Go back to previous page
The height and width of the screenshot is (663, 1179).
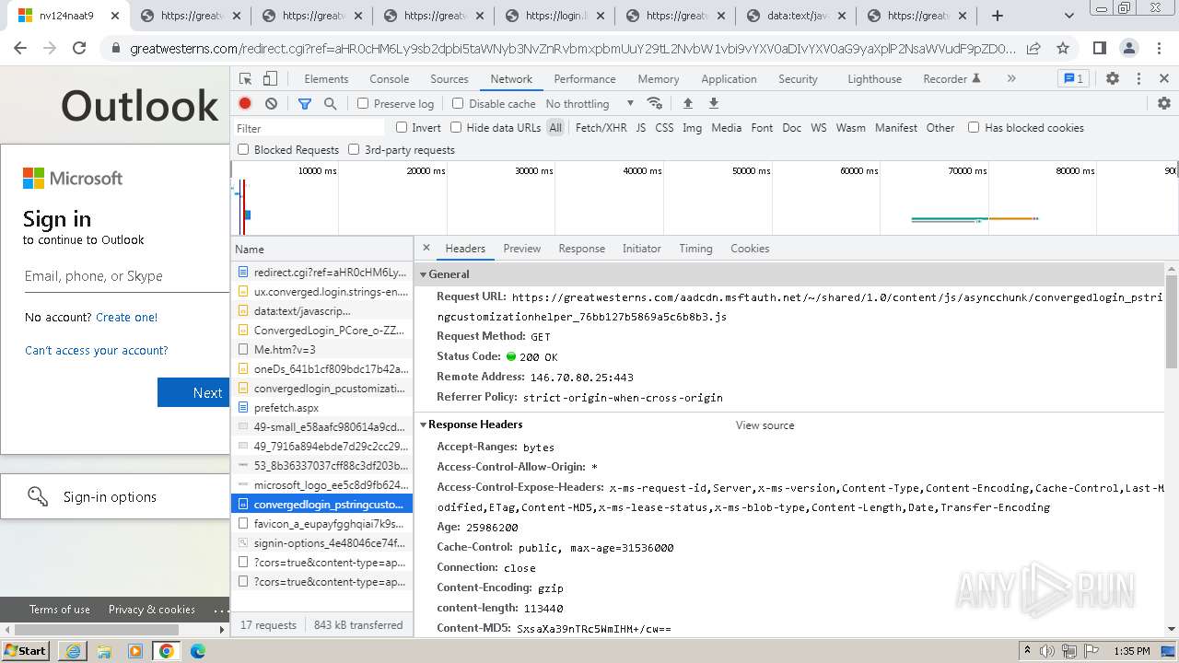(20, 49)
